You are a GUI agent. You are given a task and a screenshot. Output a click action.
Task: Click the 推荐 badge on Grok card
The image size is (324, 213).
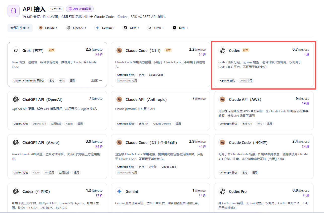(x=52, y=50)
